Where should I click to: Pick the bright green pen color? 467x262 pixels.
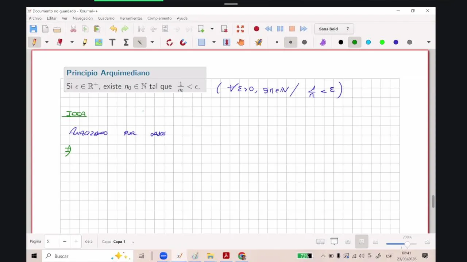[x=382, y=42]
